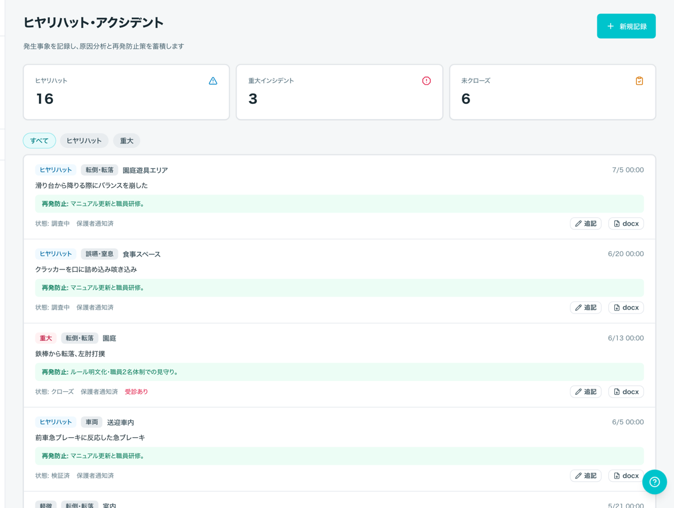The height and width of the screenshot is (508, 674).
Task: Download docx for the 園庭遊具エリア record
Action: coord(626,224)
